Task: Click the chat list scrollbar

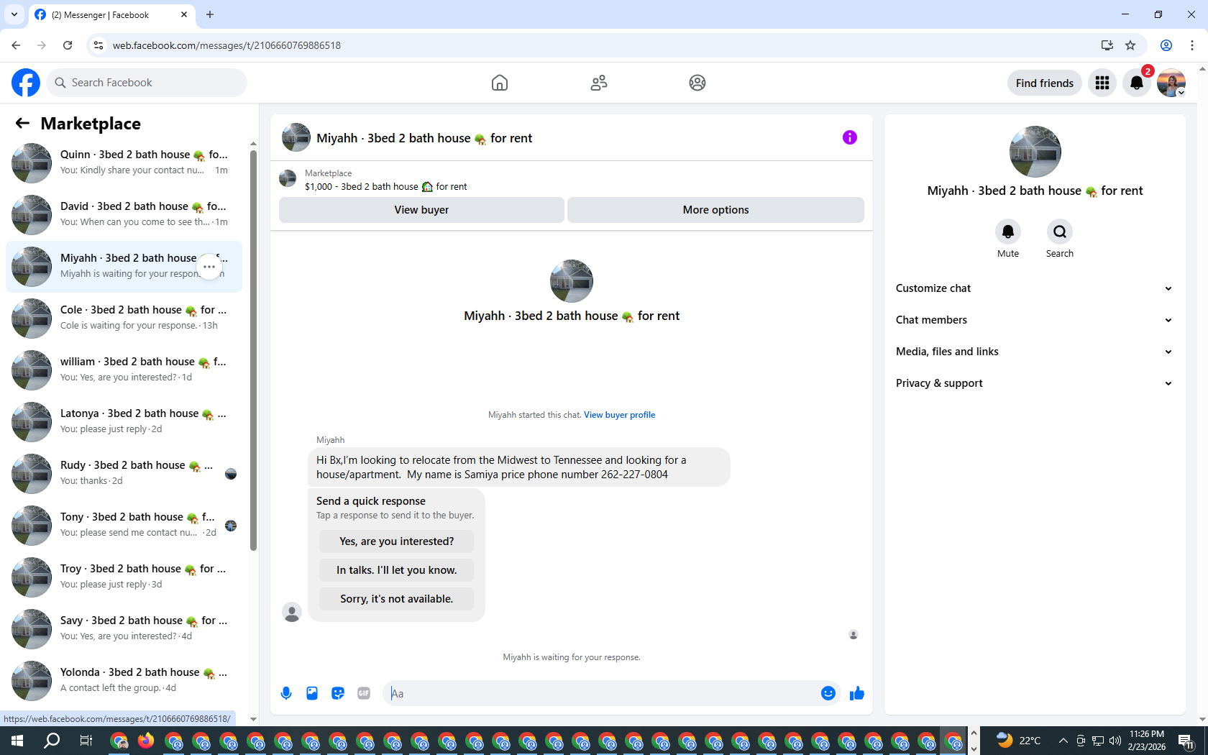Action: 253,351
